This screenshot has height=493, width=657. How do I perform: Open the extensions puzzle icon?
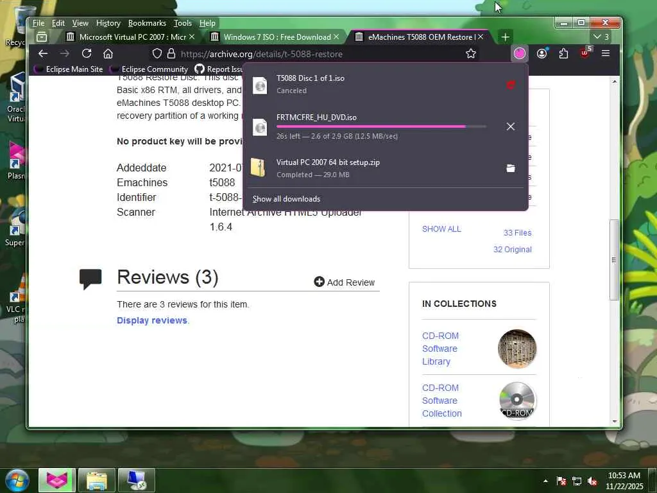[563, 54]
